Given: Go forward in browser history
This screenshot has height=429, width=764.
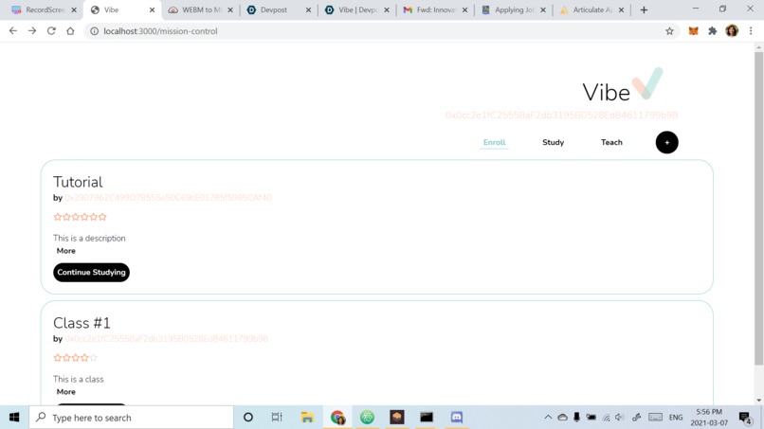Looking at the screenshot, I should (32, 30).
